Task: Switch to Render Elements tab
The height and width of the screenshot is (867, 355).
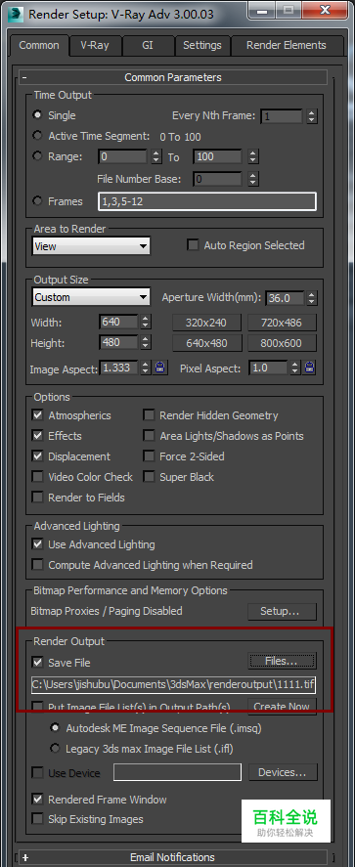Action: [286, 45]
